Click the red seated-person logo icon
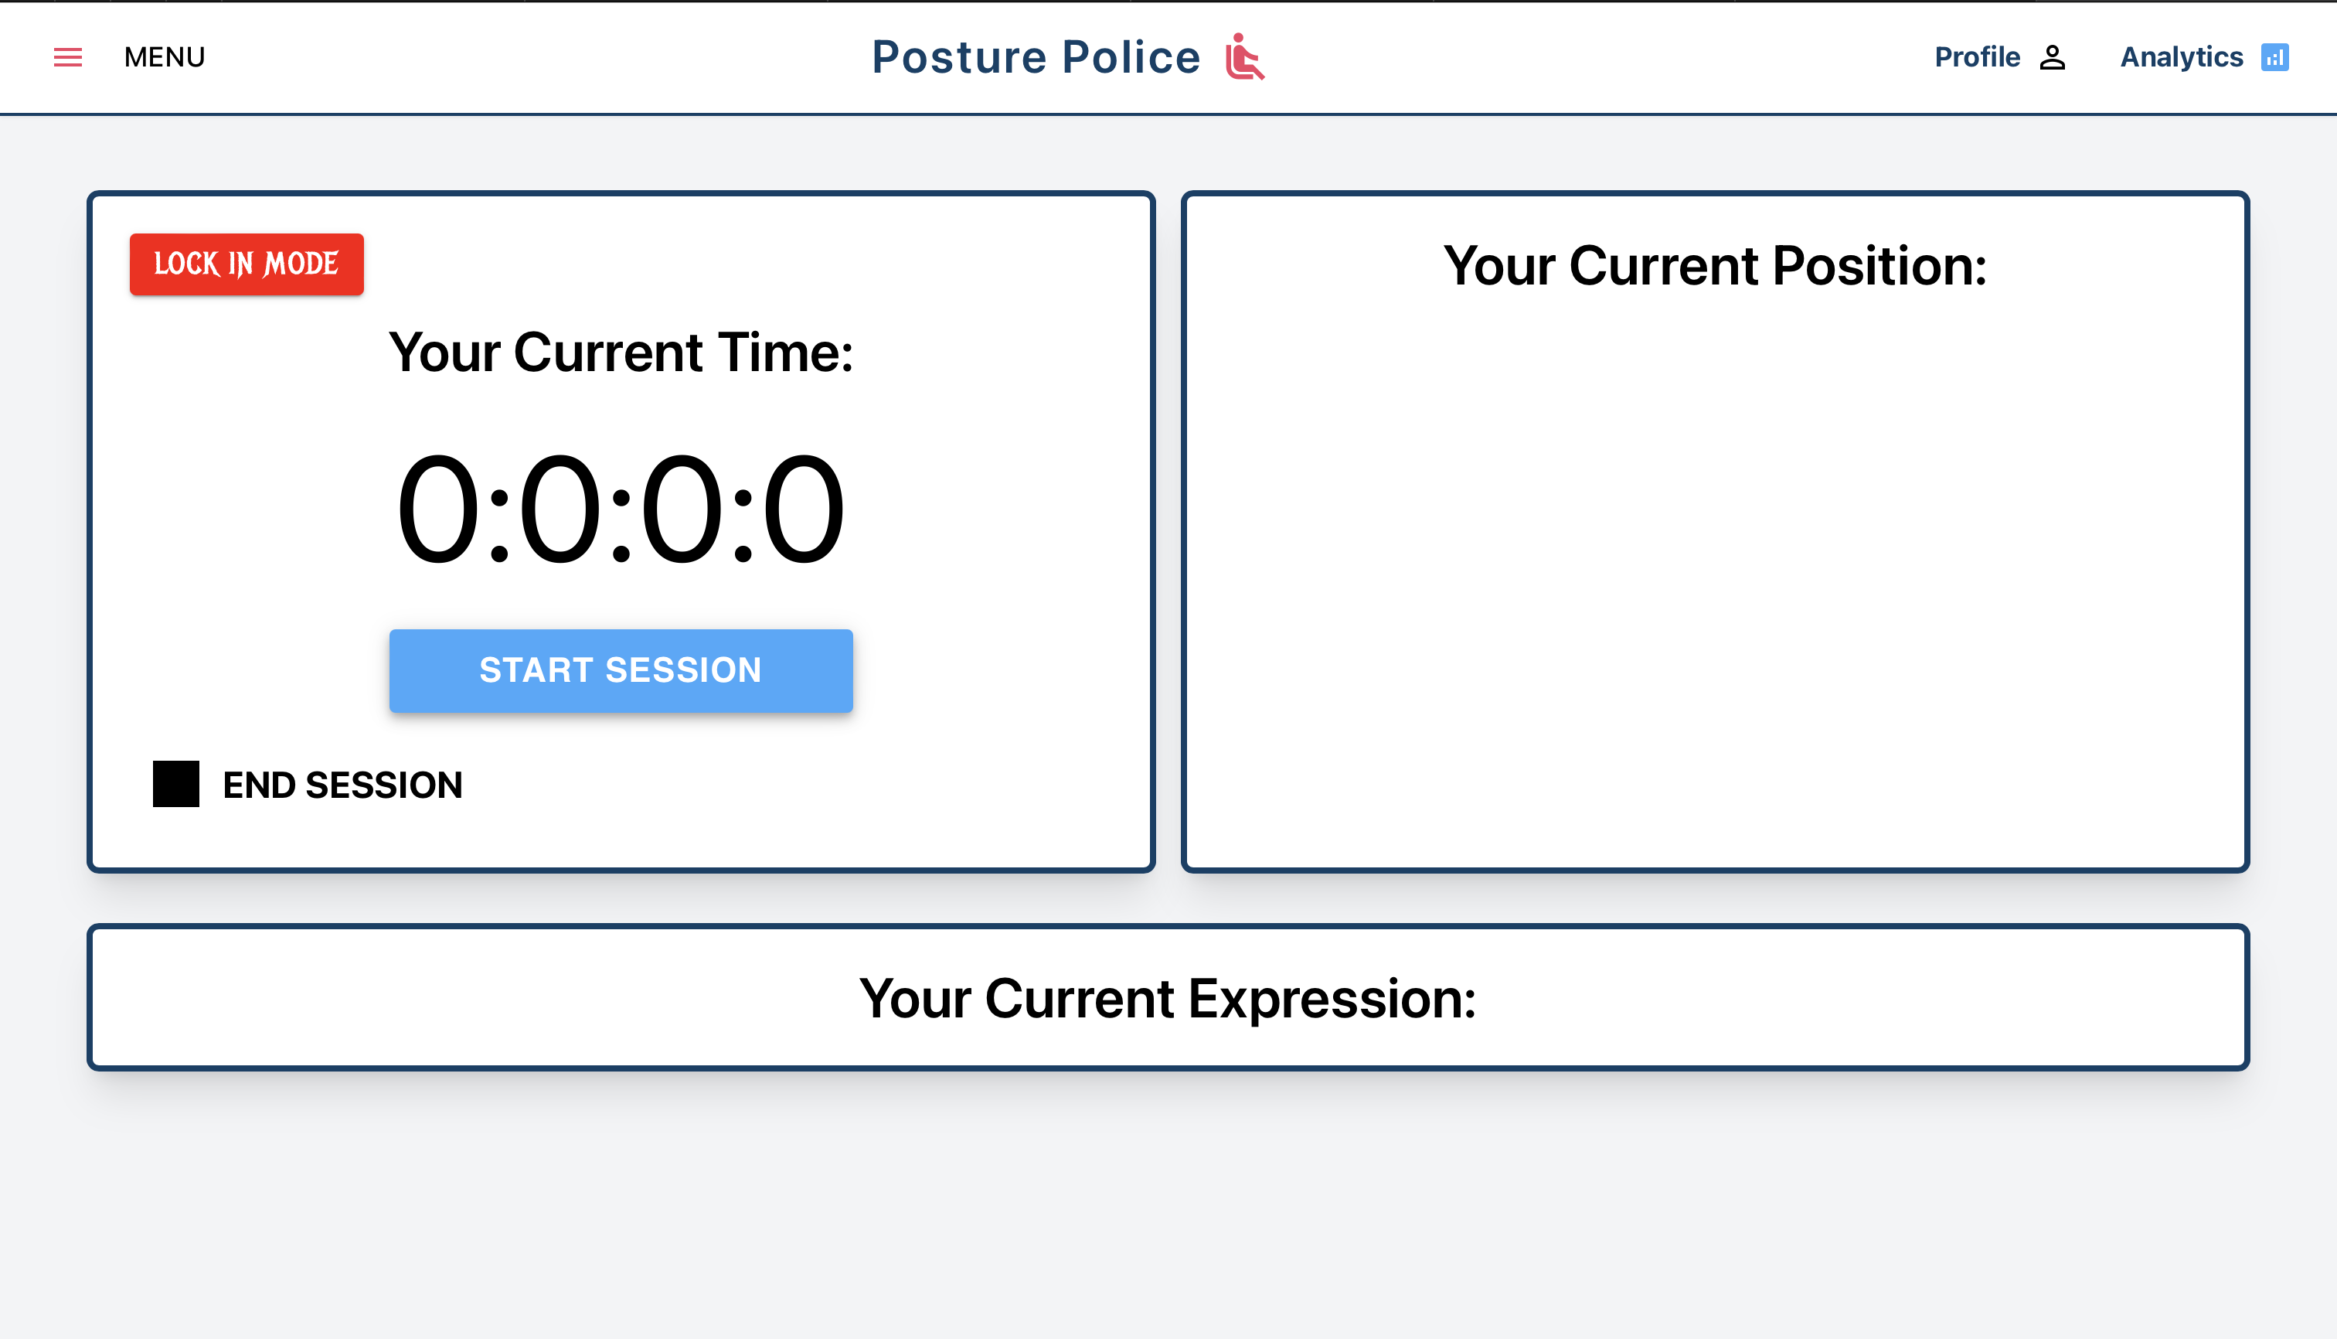Viewport: 2337px width, 1339px height. (1245, 57)
